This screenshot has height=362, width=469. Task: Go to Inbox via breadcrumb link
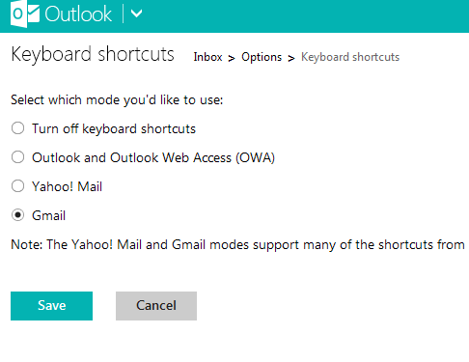(207, 57)
